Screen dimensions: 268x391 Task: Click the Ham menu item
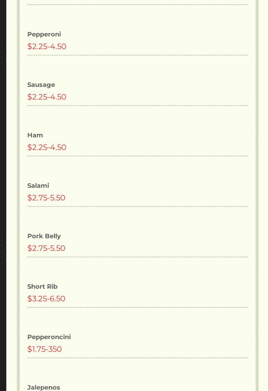(35, 135)
